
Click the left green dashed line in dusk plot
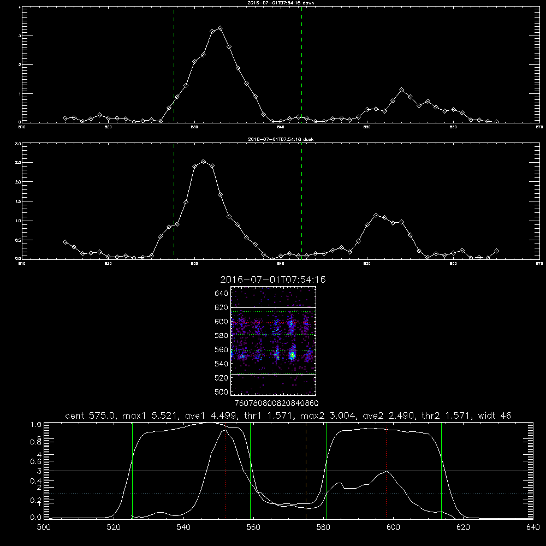click(174, 201)
